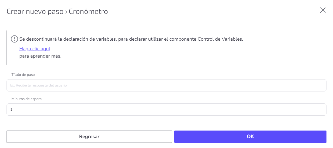Click the 'Minutos de espera' label
This screenshot has width=333, height=148.
(26, 99)
